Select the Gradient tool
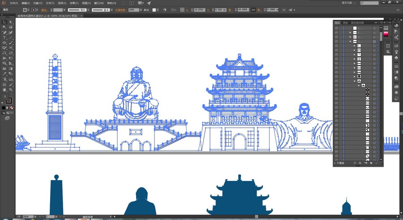 [x=11, y=69]
